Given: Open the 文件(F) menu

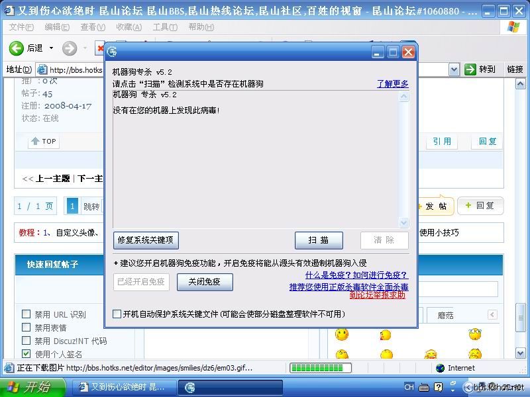Looking at the screenshot, I should [21, 27].
